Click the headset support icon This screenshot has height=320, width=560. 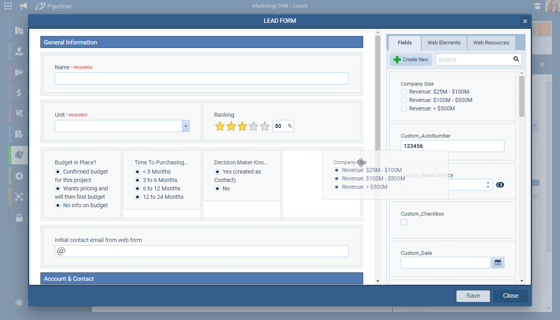point(19,302)
